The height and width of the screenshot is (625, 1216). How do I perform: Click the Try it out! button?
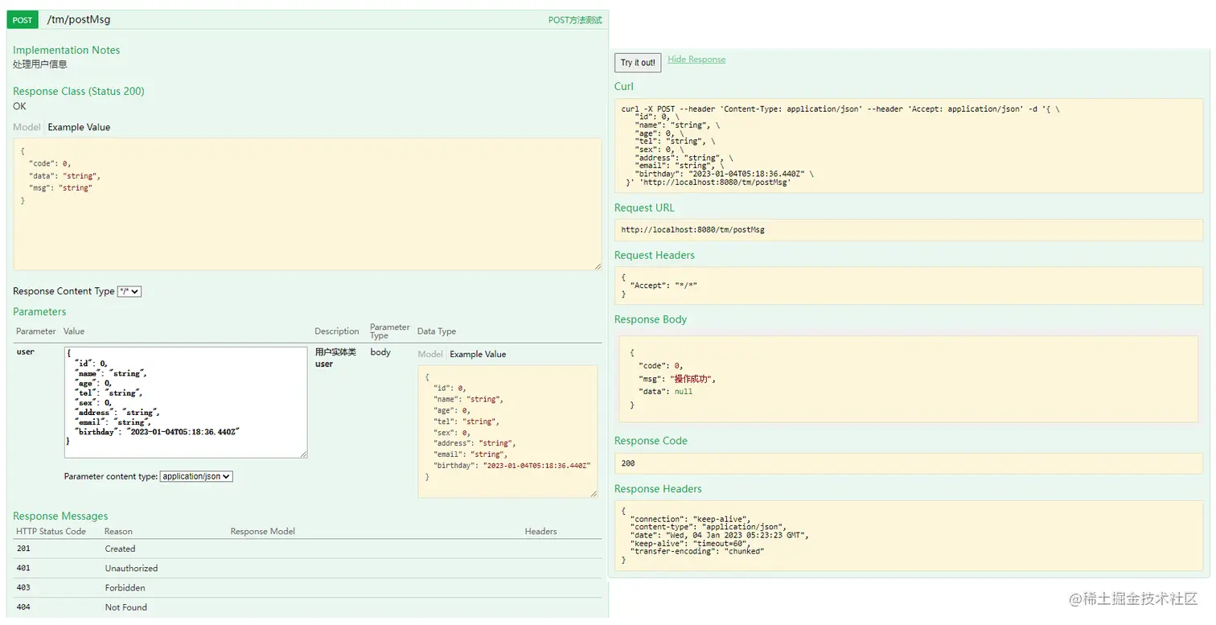tap(638, 63)
